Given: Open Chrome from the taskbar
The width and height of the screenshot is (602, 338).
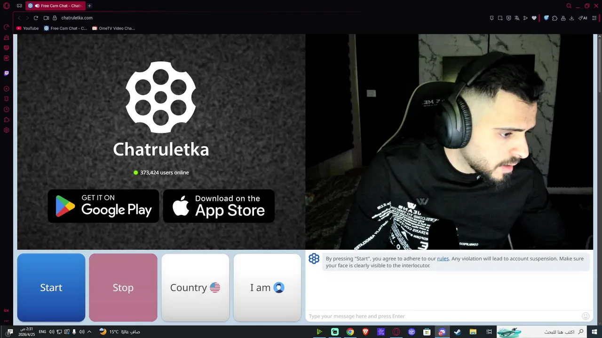Looking at the screenshot, I should pos(350,332).
